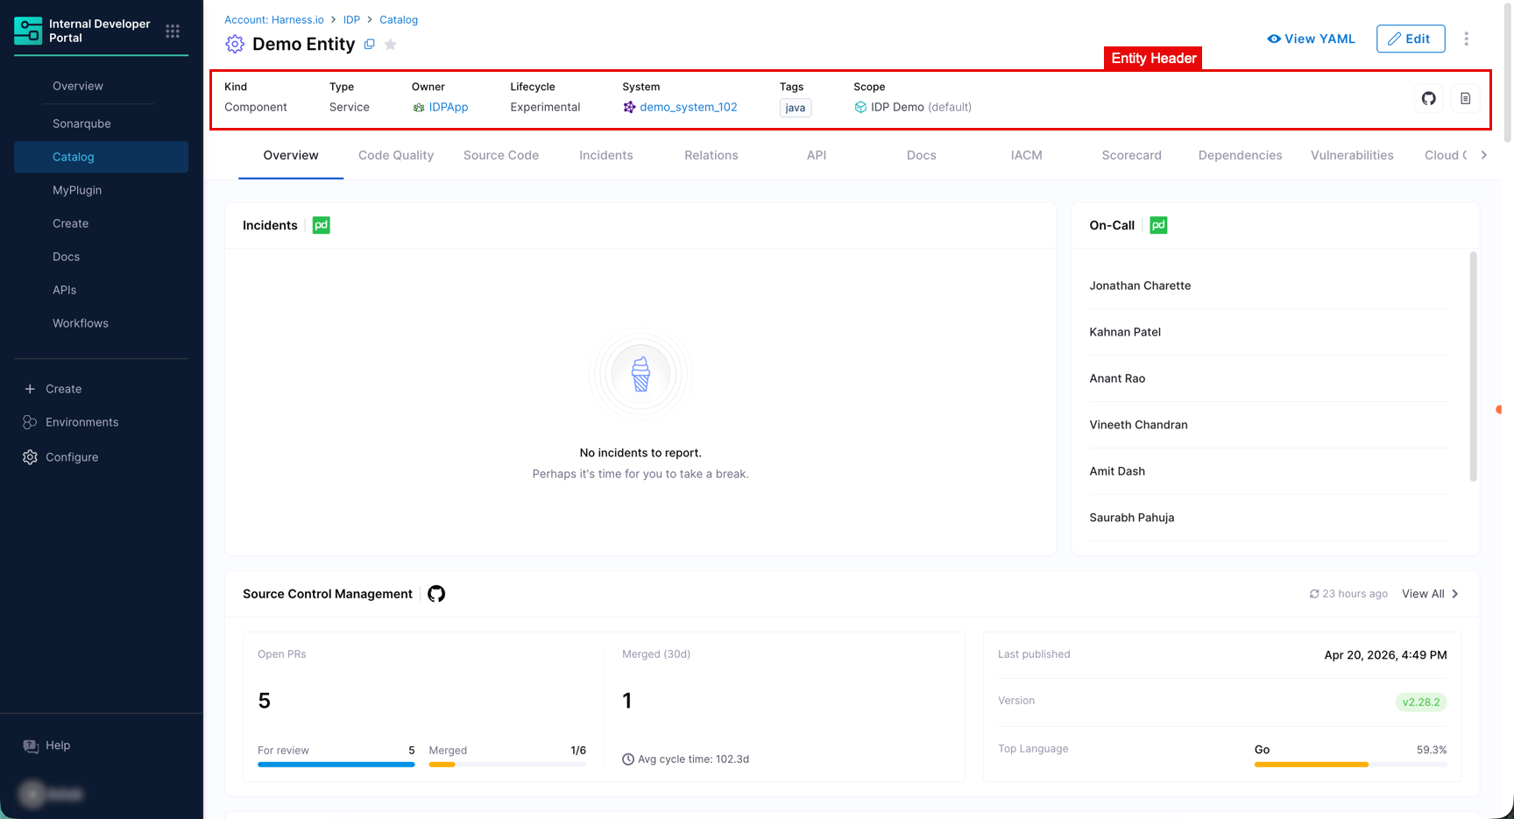The image size is (1514, 819).
Task: Open Workflows in the left sidebar
Action: (81, 323)
